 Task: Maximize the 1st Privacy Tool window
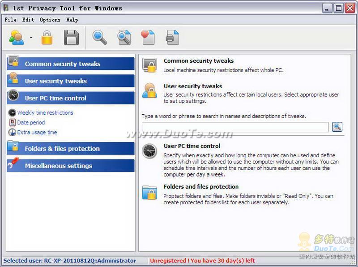click(x=339, y=9)
